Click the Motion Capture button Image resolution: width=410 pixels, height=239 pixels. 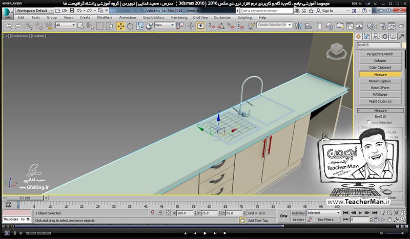coord(380,81)
